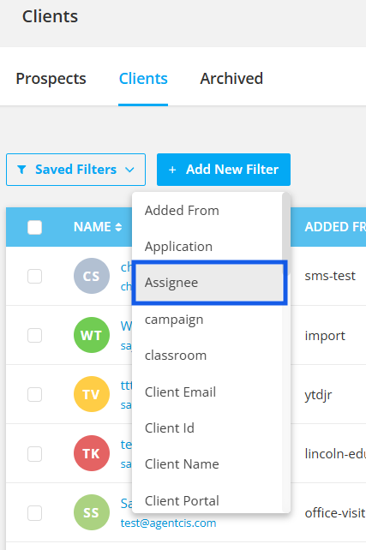Check the box for the TK client row
Viewport: 366px width, 550px height.
(x=35, y=454)
